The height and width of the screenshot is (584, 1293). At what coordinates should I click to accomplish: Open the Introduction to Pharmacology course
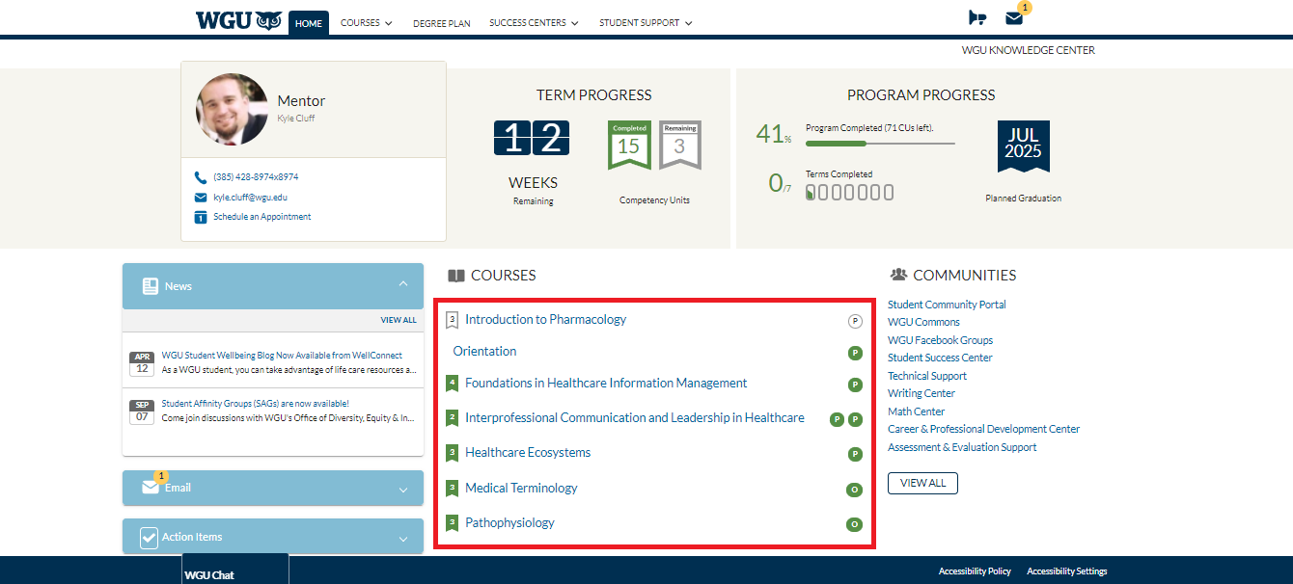coord(545,320)
